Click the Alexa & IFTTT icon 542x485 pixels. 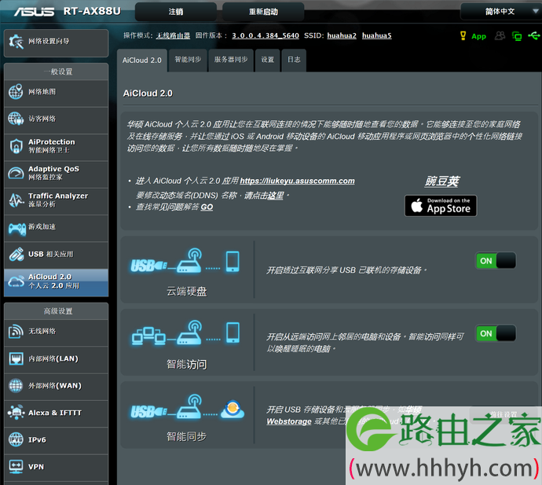pos(16,413)
